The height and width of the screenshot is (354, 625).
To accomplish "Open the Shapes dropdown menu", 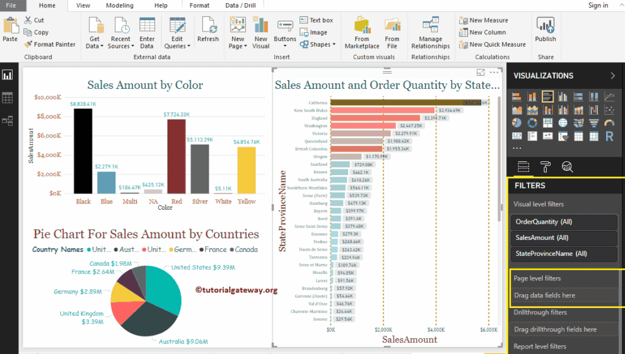I will point(322,45).
